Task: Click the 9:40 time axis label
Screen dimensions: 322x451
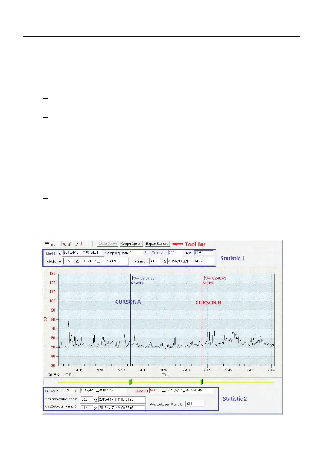Action: point(186,370)
